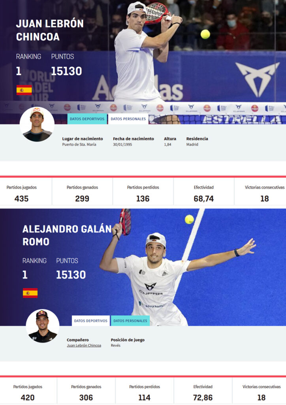The height and width of the screenshot is (405, 286).
Task: Click the Juan Lebrón Chincoa name heading
Action: [x=50, y=30]
